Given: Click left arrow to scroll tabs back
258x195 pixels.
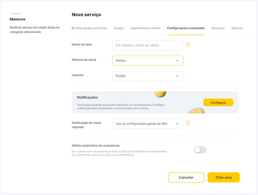Looking at the screenshot, I should click(72, 28).
